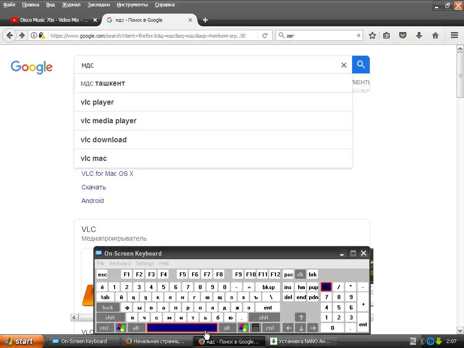This screenshot has height=348, width=464.
Task: Toggle the slk key on keyboard
Action: [300, 275]
